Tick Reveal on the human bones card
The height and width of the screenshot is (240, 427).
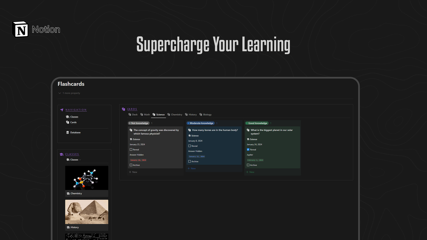point(189,146)
